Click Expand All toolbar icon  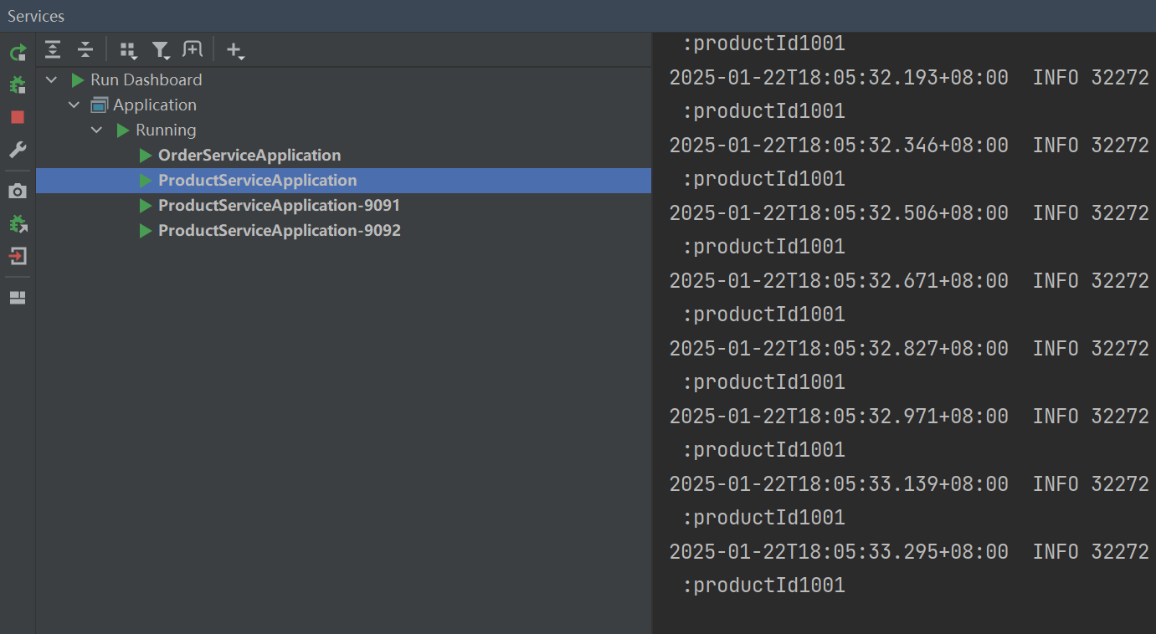point(53,49)
